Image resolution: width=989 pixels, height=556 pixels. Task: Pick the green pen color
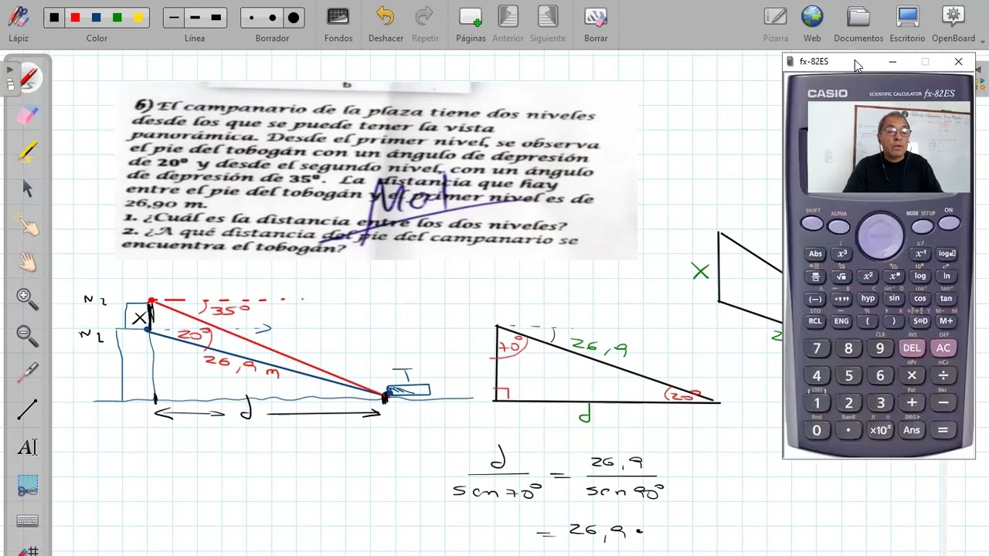point(117,18)
